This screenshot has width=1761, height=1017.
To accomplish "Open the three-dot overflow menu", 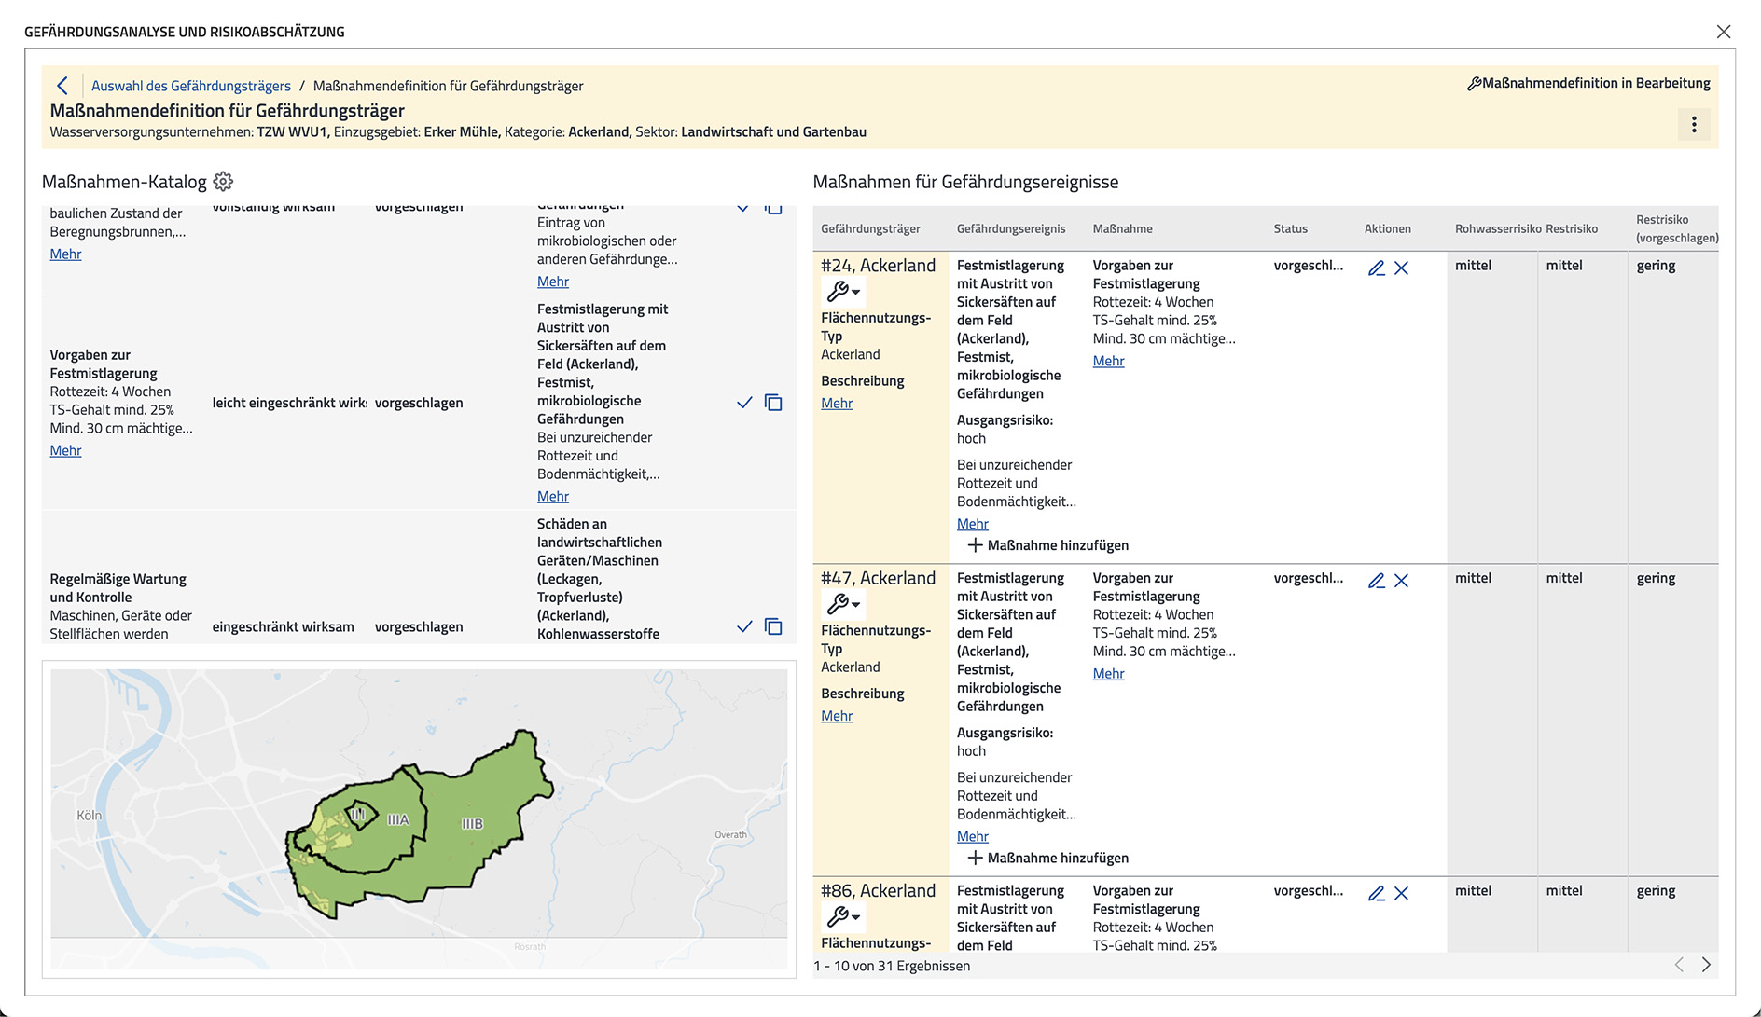I will [1694, 124].
